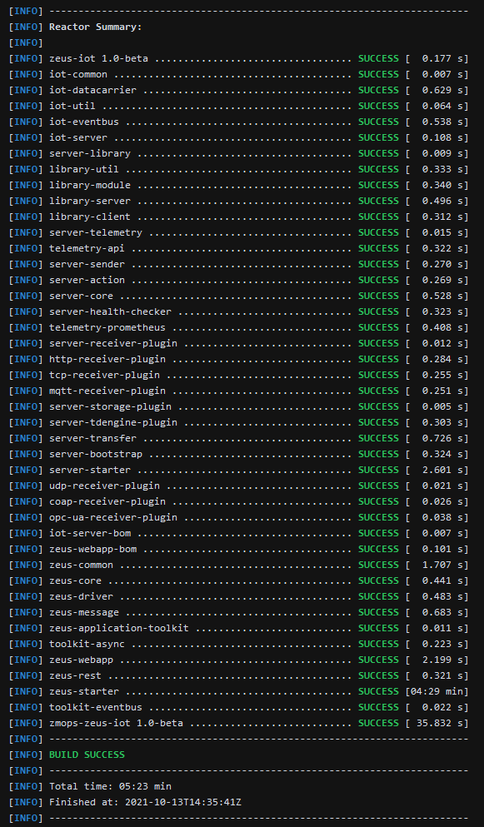
Task: Click the SUCCESS status for server-starter
Action: click(378, 470)
